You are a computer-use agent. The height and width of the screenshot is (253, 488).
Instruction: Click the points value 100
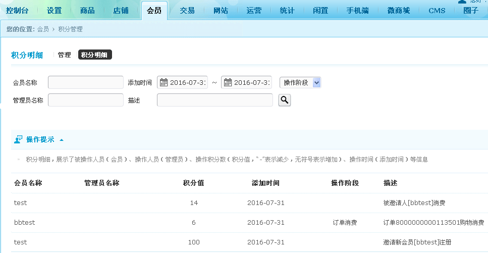point(194,242)
